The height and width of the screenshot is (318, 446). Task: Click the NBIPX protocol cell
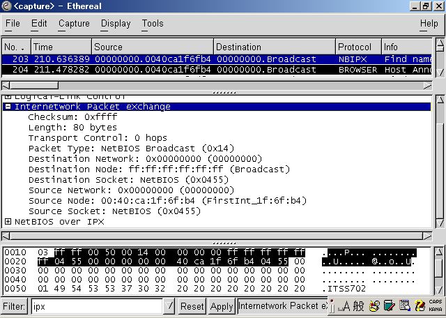pyautogui.click(x=353, y=59)
